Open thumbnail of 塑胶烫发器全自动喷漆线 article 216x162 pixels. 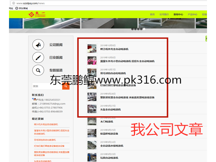click(92, 97)
